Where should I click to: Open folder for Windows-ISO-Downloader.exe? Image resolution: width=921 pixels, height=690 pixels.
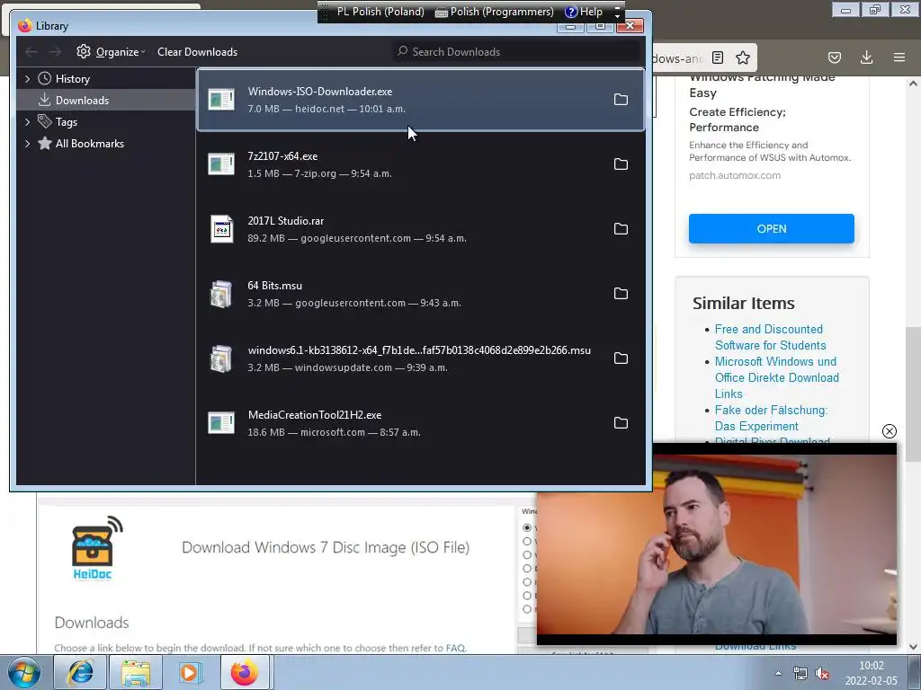(621, 100)
